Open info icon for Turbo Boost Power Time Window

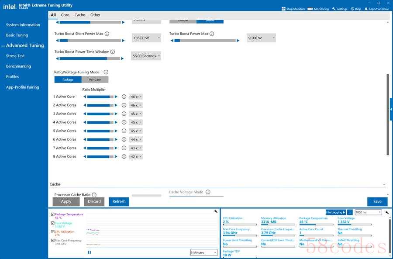pos(113,52)
